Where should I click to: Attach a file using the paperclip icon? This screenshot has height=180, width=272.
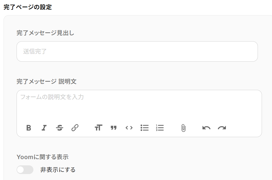(x=183, y=128)
